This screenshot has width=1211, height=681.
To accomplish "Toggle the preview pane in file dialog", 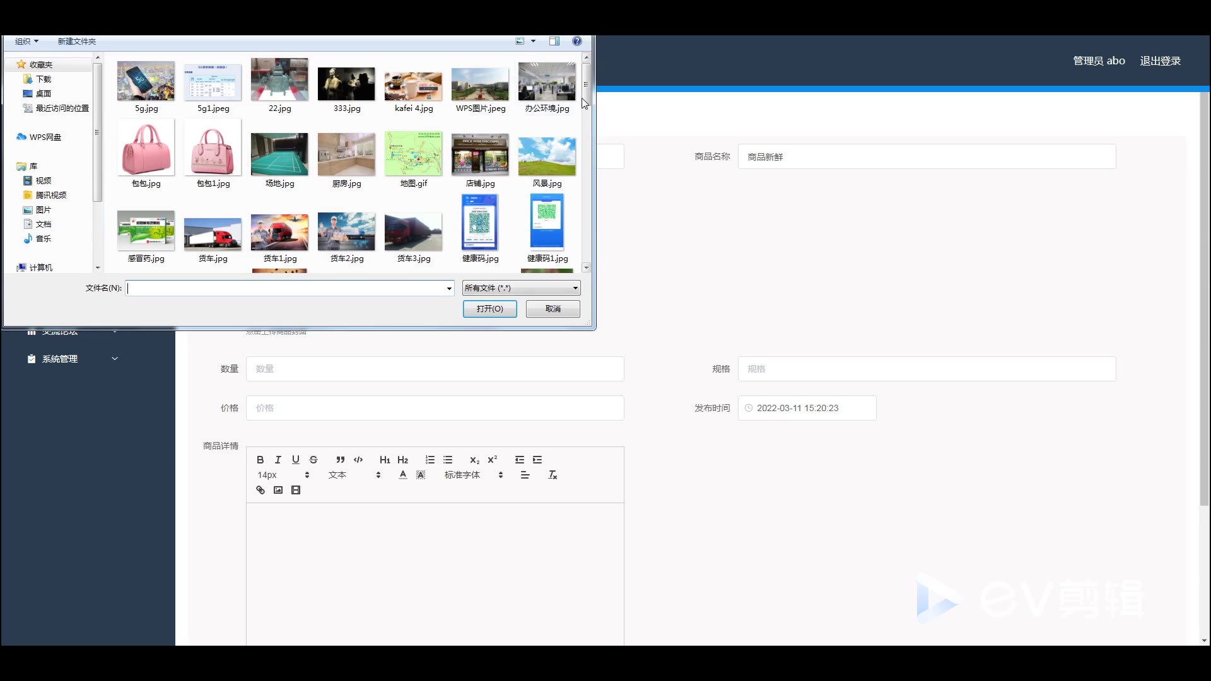I will [x=554, y=41].
